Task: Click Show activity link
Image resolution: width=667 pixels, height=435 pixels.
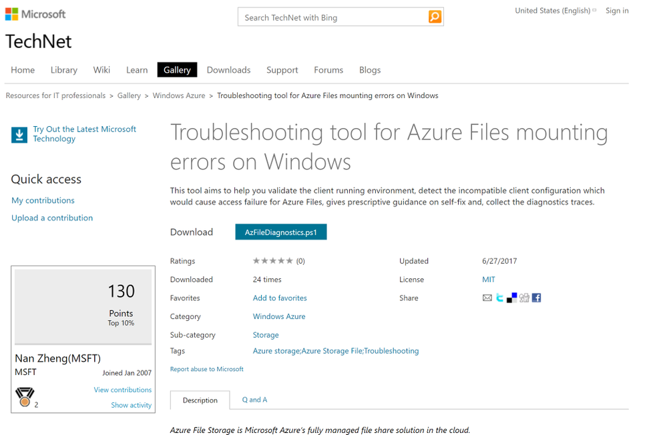Action: tap(131, 405)
